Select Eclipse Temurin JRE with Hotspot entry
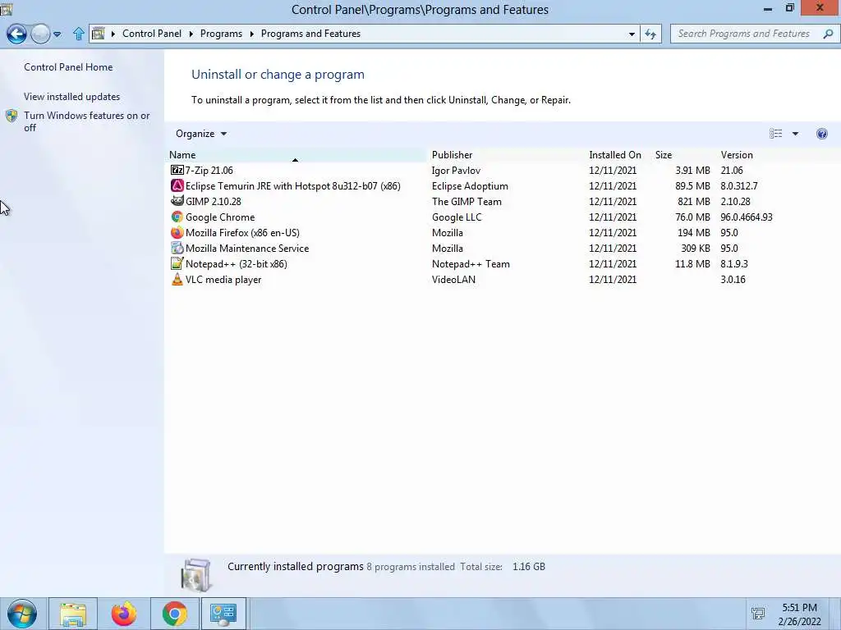Screen dimensions: 841x630 click(293, 186)
